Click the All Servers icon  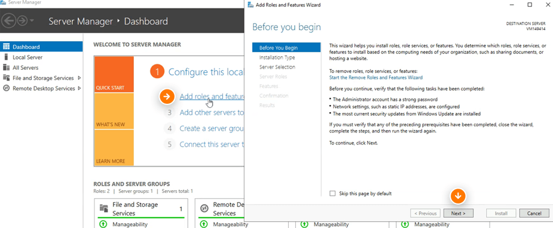pyautogui.click(x=6, y=67)
